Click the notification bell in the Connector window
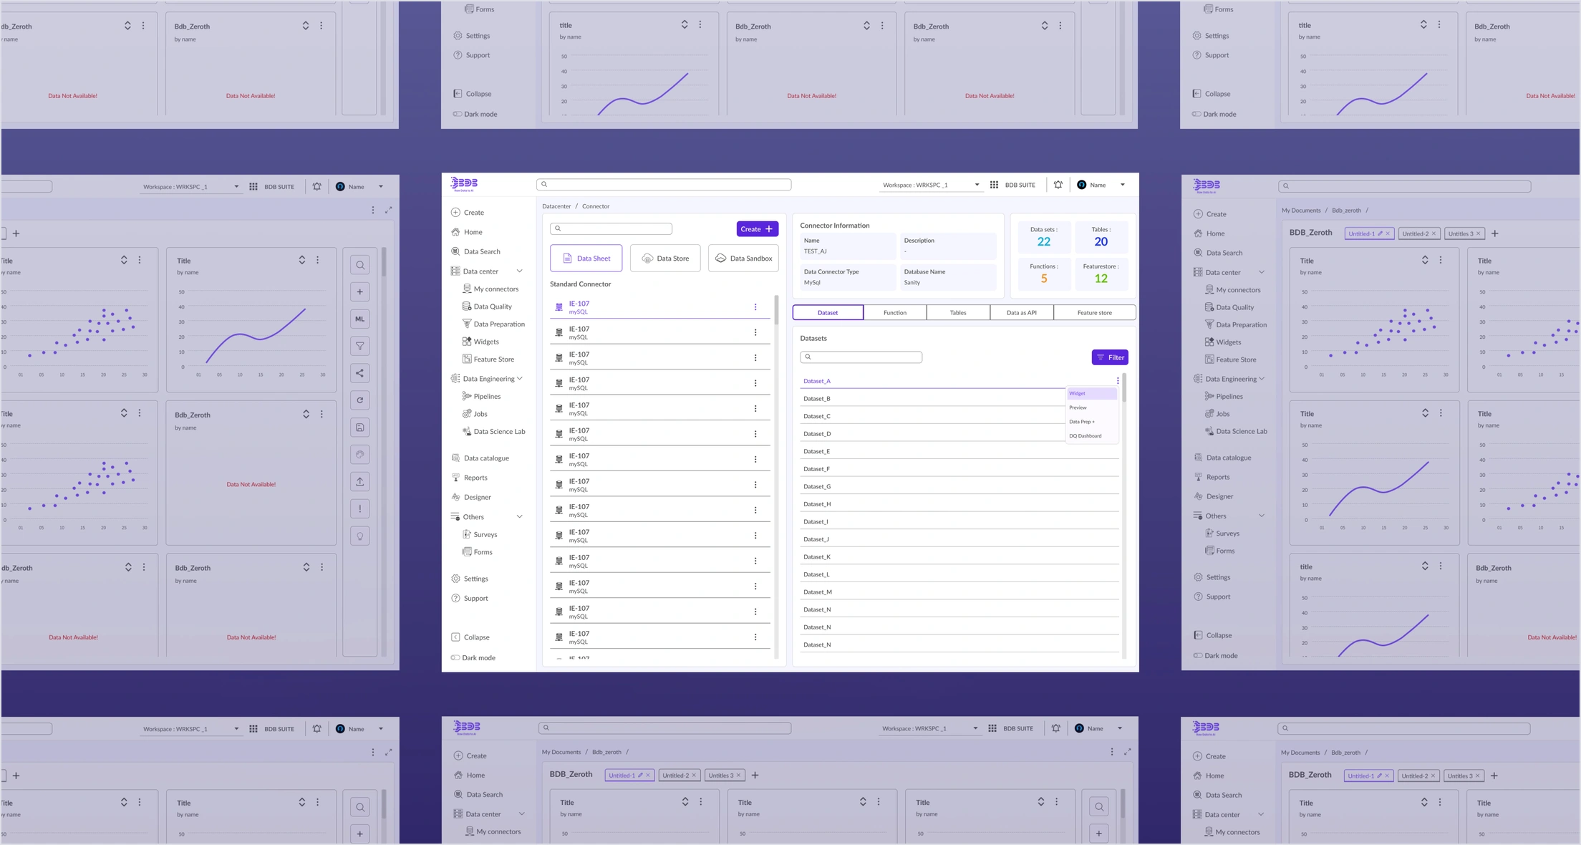This screenshot has width=1581, height=845. pyautogui.click(x=1058, y=185)
